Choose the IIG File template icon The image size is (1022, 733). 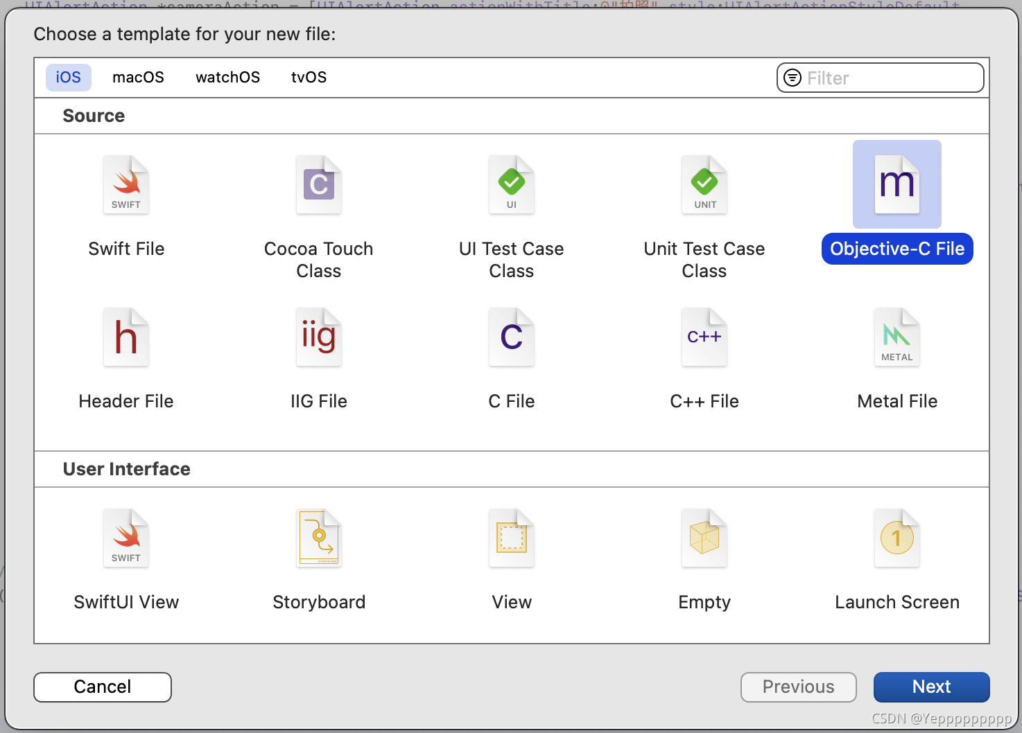tap(319, 337)
